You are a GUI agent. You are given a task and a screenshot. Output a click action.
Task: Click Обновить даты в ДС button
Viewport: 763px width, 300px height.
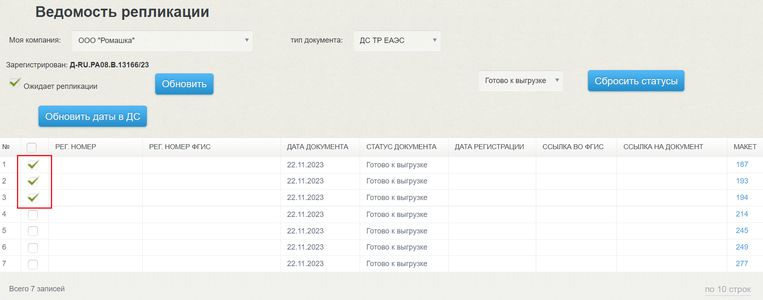[93, 117]
